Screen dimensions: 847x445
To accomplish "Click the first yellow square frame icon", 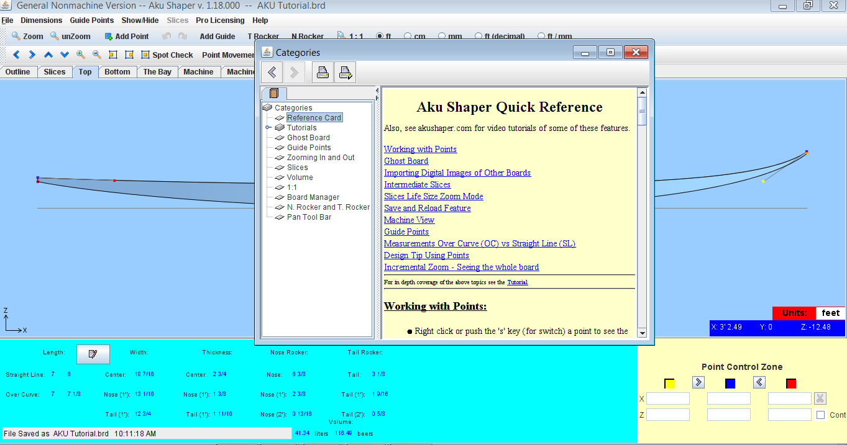I will tap(113, 55).
